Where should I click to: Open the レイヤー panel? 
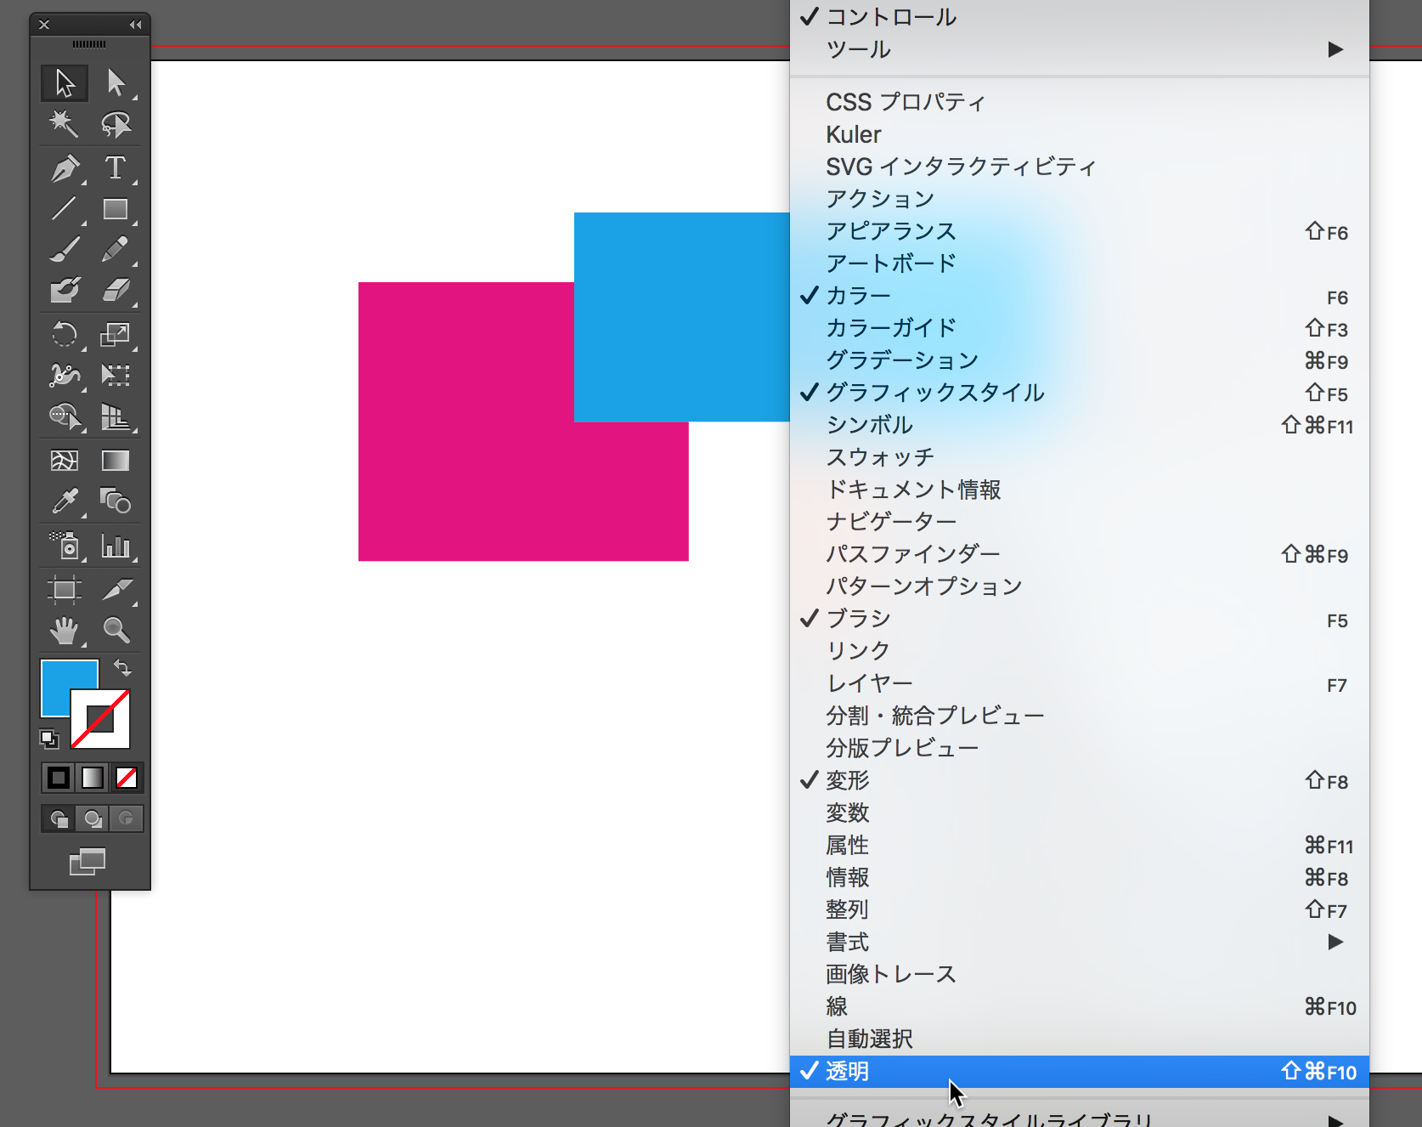pos(1080,683)
